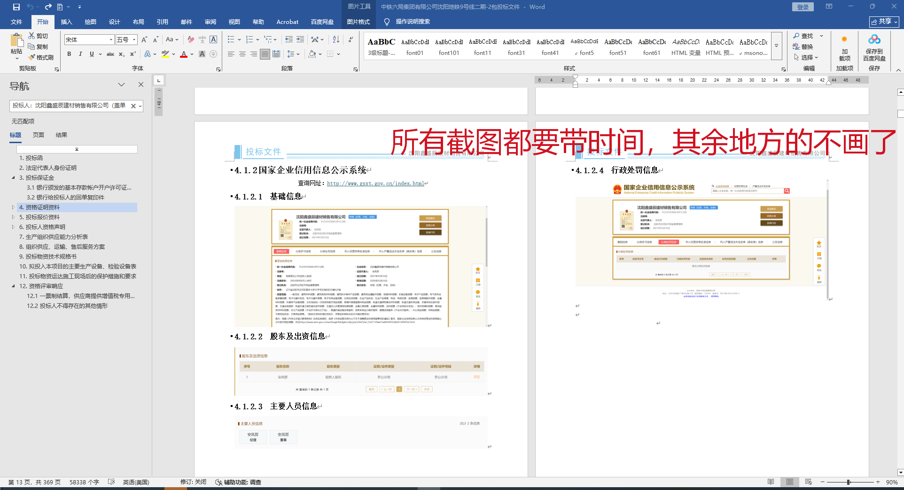The width and height of the screenshot is (904, 490).
Task: Collapse the '3. 投标保证金' heading in navigation
Action: [x=13, y=178]
